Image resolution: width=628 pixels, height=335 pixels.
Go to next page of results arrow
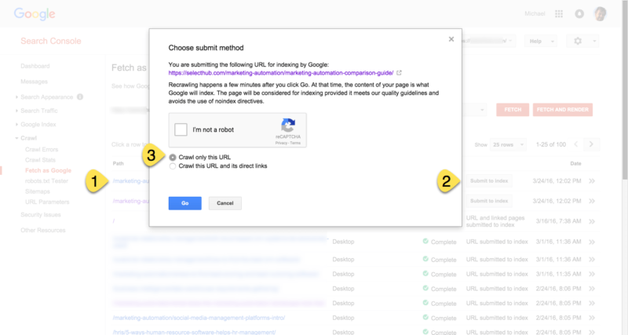coord(591,144)
